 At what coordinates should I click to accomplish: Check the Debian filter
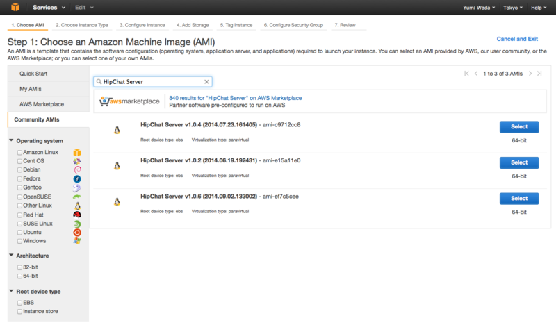[19, 170]
